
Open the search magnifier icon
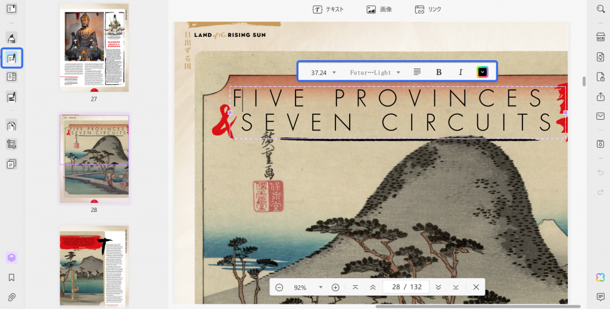[x=600, y=9]
